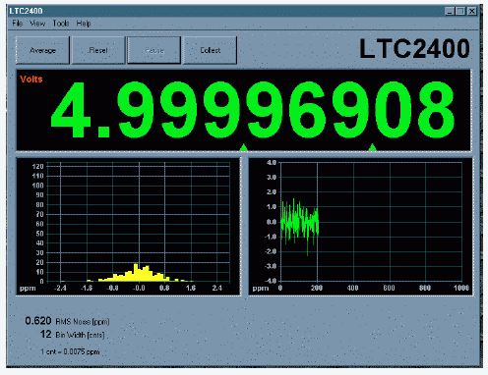The height and width of the screenshot is (375, 488).
Task: Click the Bin Width value 12
Action: click(46, 334)
